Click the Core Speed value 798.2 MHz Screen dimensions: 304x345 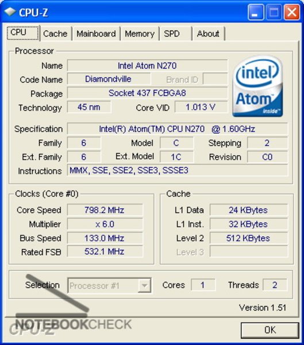(x=105, y=210)
